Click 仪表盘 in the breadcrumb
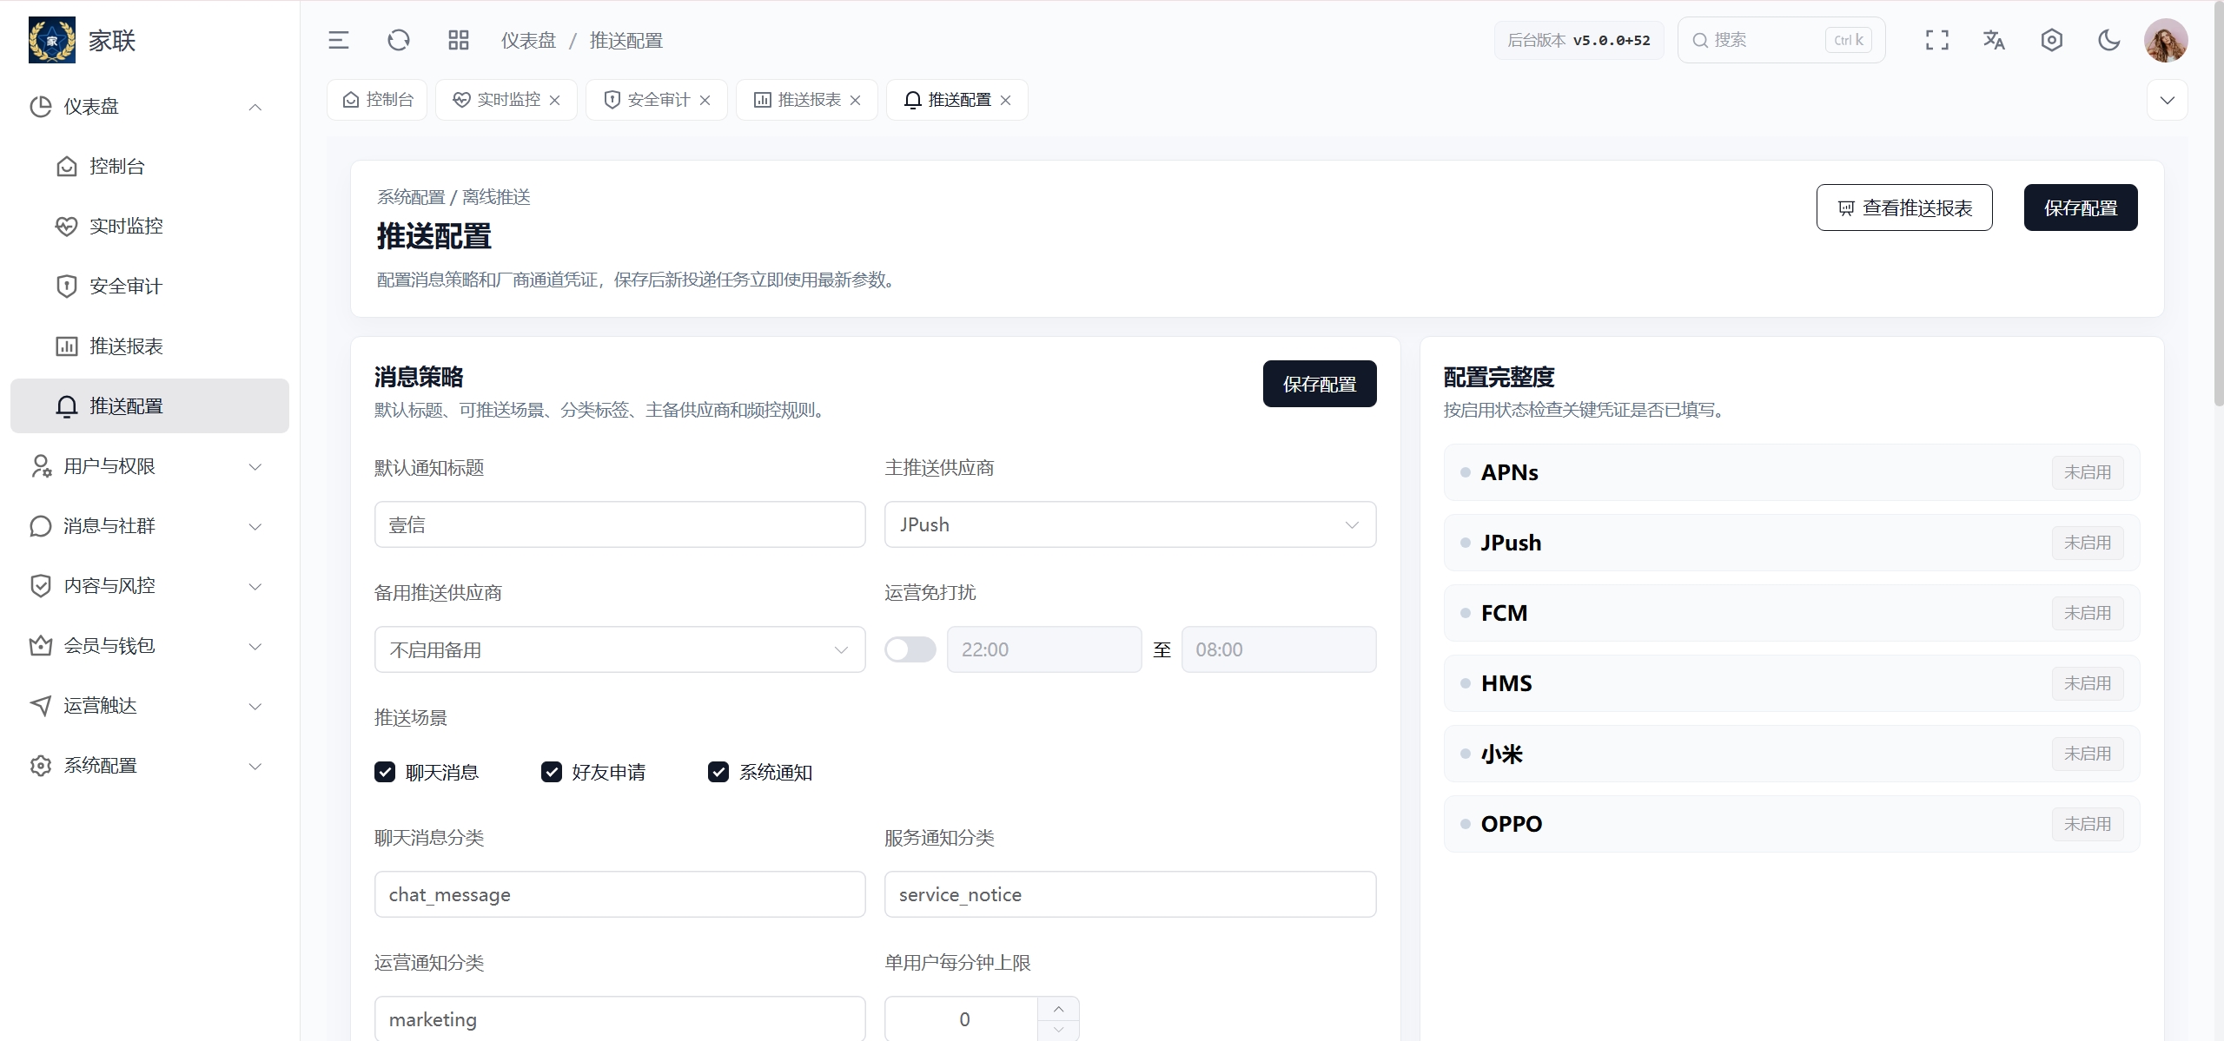The height and width of the screenshot is (1041, 2224). [x=528, y=40]
